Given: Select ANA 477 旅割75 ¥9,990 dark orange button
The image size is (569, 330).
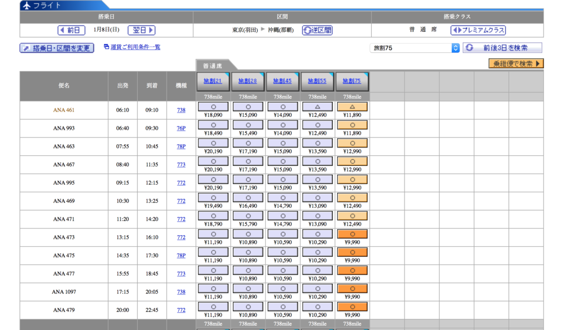Looking at the screenshot, I should coord(352,270).
